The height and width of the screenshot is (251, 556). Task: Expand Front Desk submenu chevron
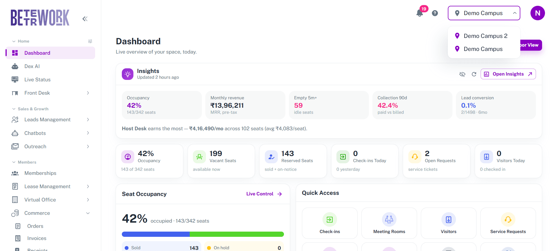pos(88,93)
